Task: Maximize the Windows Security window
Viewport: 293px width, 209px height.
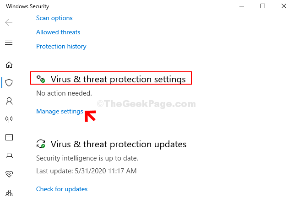Action: point(263,6)
